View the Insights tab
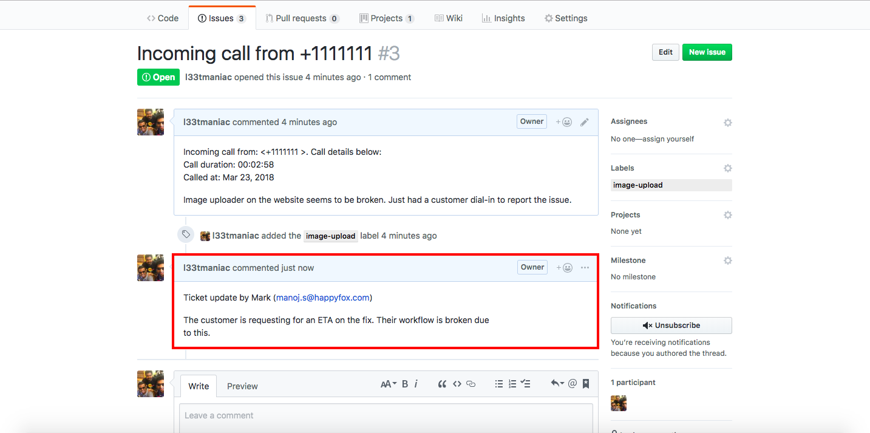The image size is (870, 433). click(x=503, y=18)
